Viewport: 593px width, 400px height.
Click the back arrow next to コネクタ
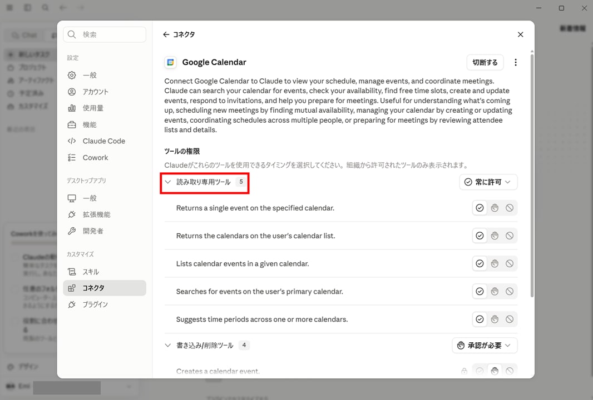coord(166,34)
